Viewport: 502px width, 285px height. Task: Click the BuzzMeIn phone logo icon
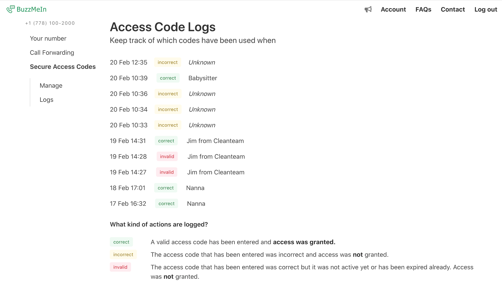[10, 9]
